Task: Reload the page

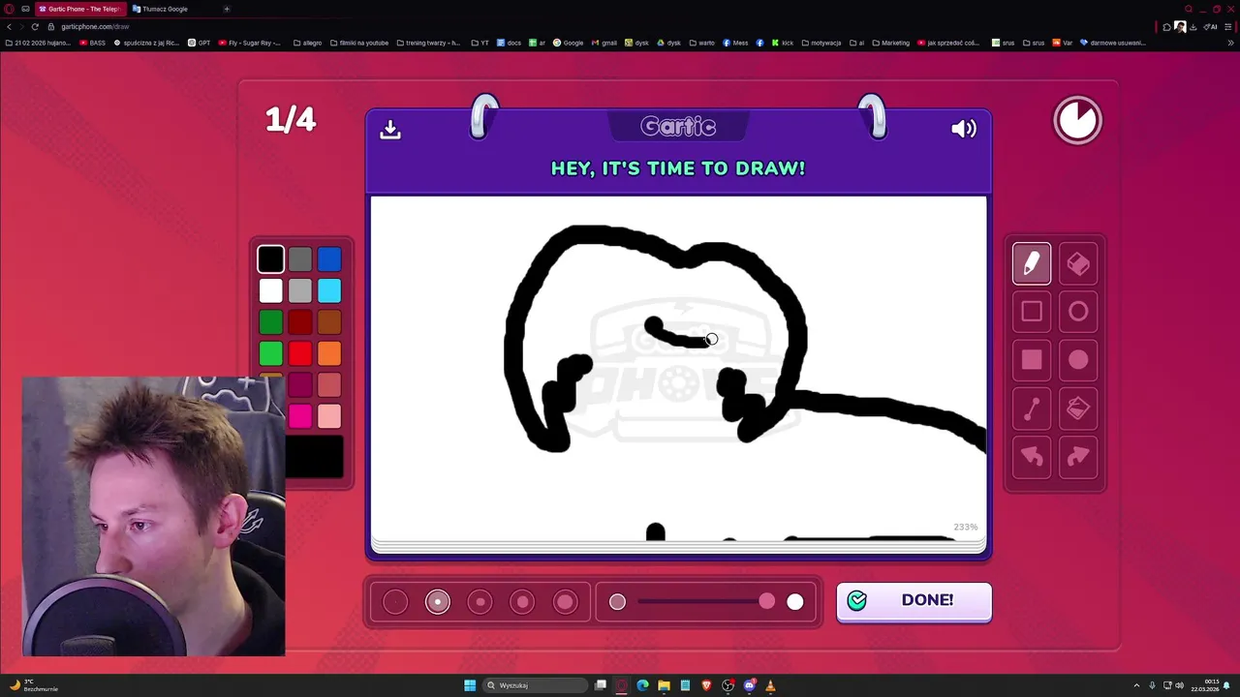Action: point(35,27)
